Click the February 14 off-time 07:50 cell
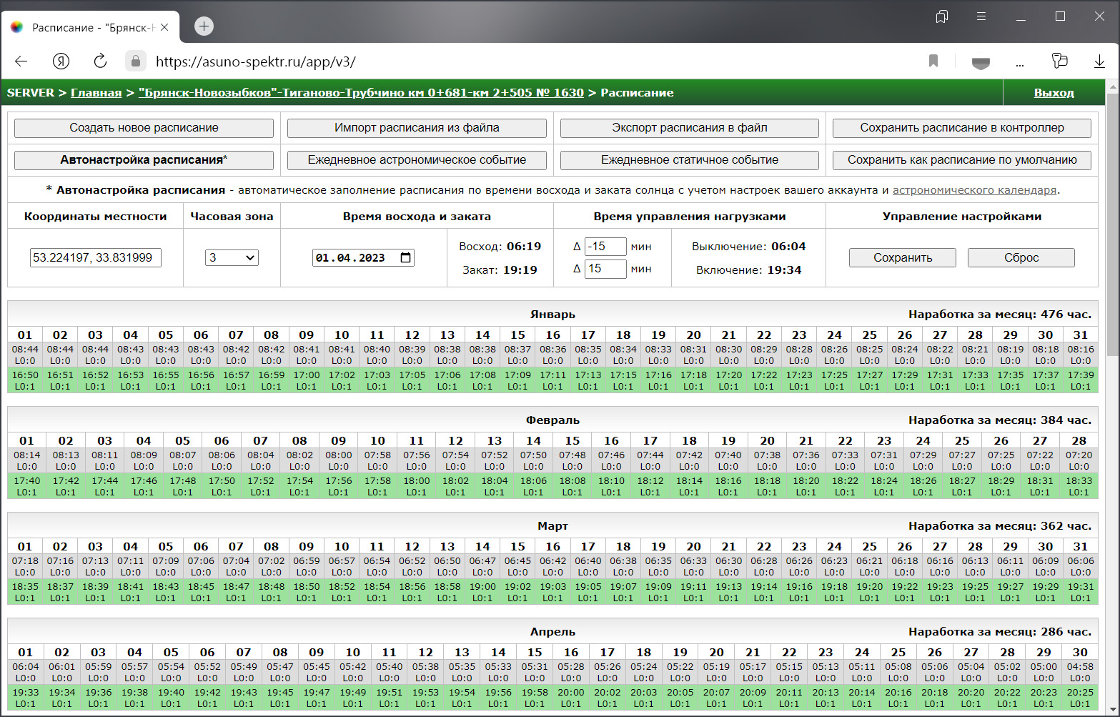Image resolution: width=1120 pixels, height=717 pixels. point(534,461)
